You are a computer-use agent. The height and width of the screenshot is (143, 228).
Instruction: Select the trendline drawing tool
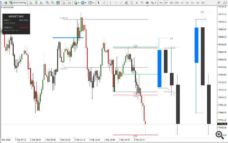click(x=121, y=3)
